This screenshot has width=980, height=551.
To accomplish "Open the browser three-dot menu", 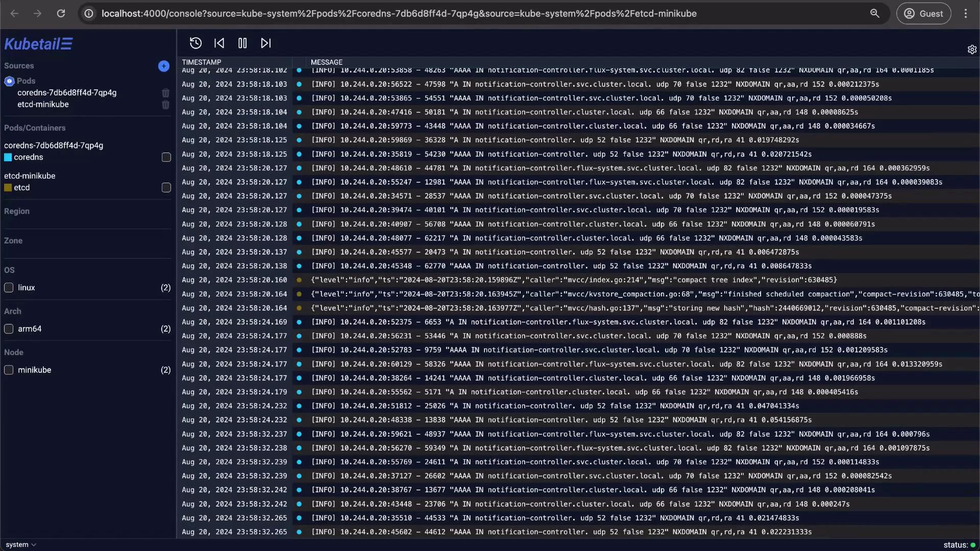I will pos(965,14).
